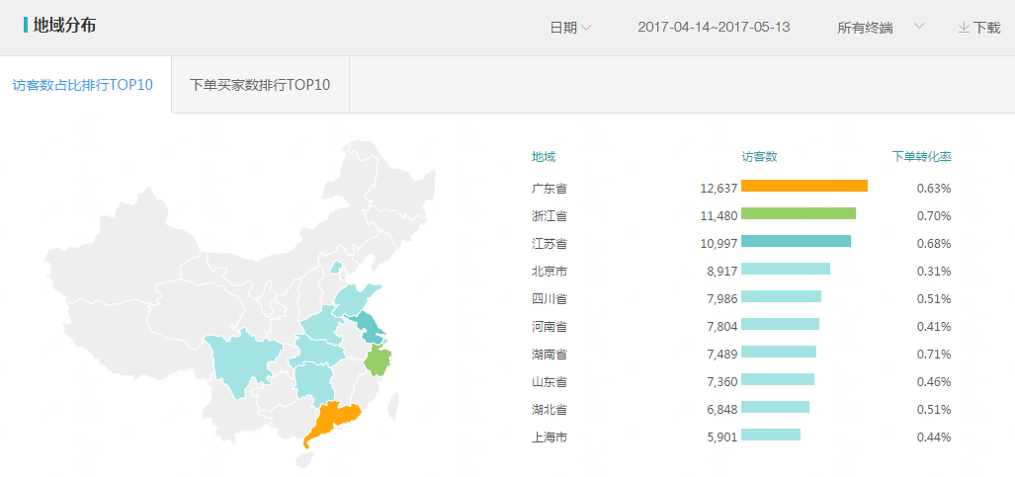
Task: Click the green 浙江省 visitor bar
Action: click(x=798, y=213)
